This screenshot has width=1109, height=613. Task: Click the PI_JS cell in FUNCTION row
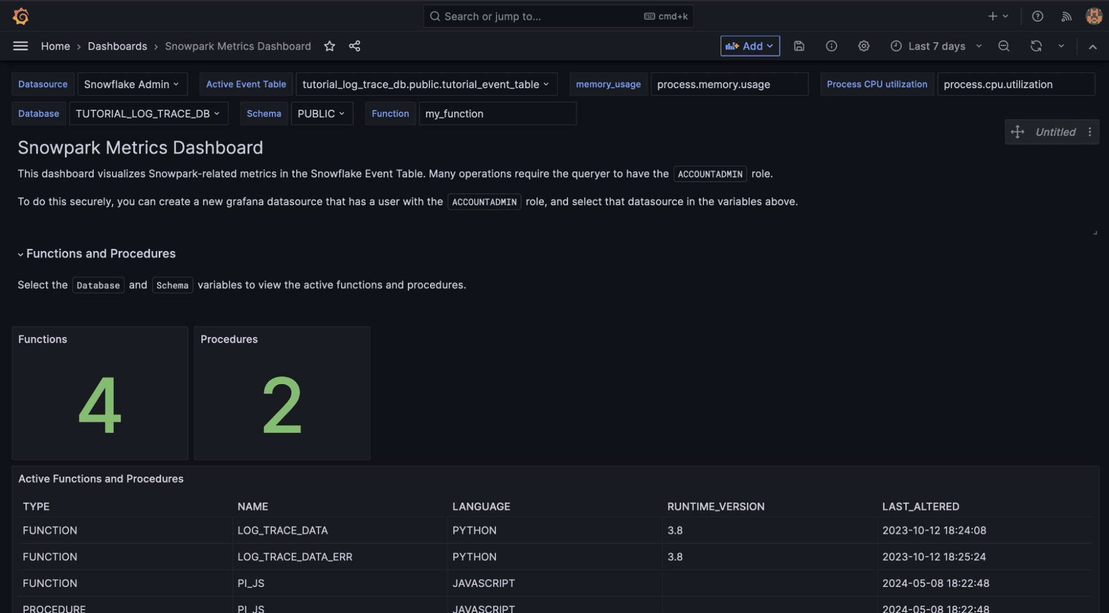click(x=340, y=584)
